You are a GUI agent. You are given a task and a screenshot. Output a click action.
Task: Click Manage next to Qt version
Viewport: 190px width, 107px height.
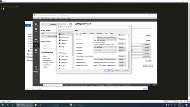[122, 51]
